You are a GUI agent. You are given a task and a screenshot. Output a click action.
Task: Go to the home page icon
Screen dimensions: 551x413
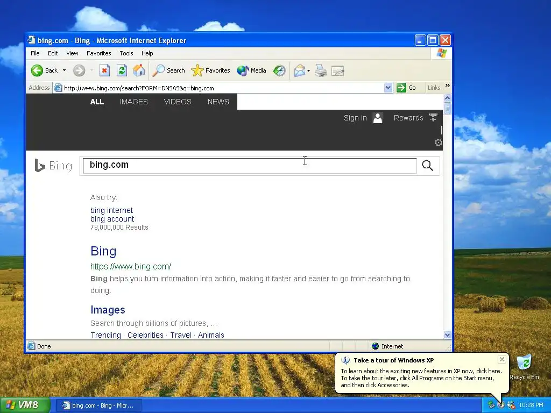(x=139, y=70)
